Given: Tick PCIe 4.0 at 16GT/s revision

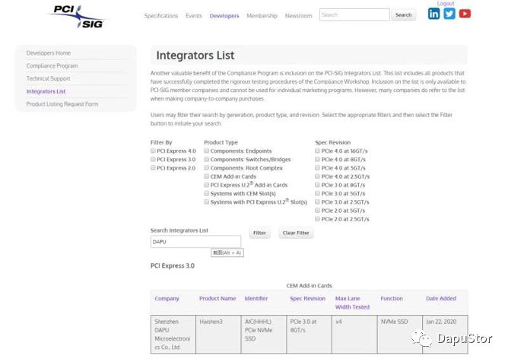Looking at the screenshot, I should [x=317, y=151].
